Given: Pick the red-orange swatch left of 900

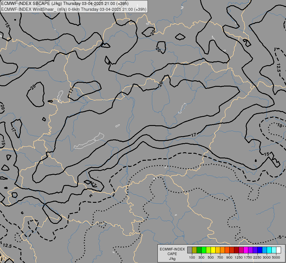Looking at the screenshot, I should click(x=227, y=250).
